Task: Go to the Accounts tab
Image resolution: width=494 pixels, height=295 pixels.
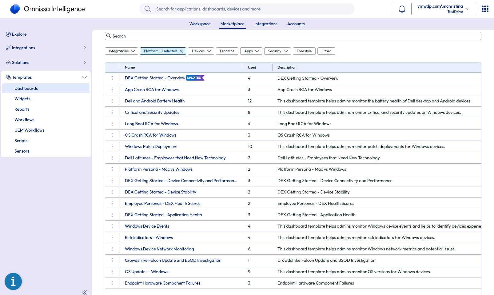Action: click(x=296, y=24)
